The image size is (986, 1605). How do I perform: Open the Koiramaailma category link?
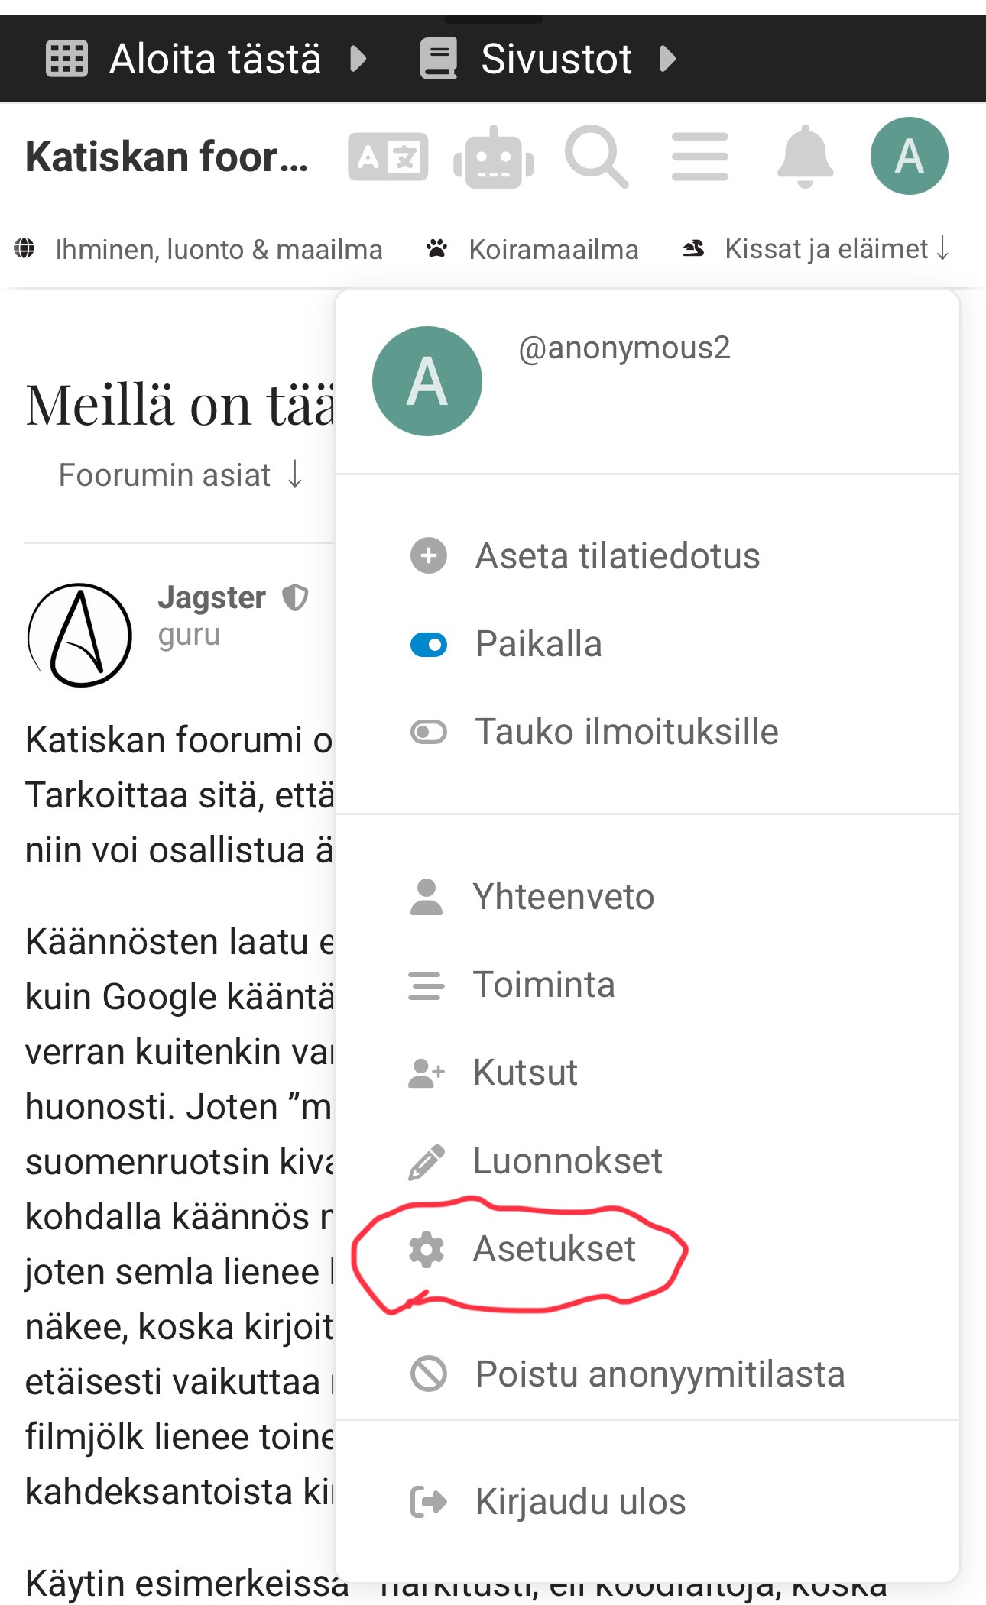pos(553,249)
